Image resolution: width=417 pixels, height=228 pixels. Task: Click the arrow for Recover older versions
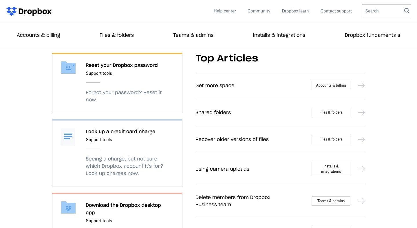click(361, 139)
